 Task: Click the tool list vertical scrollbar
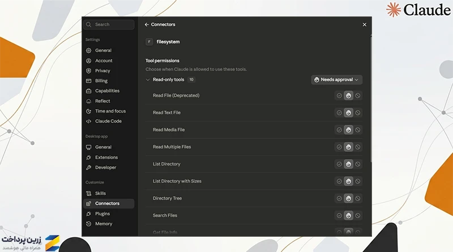click(371, 98)
